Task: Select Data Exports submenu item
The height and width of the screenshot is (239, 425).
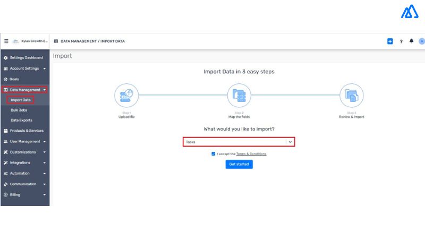Action: point(21,121)
